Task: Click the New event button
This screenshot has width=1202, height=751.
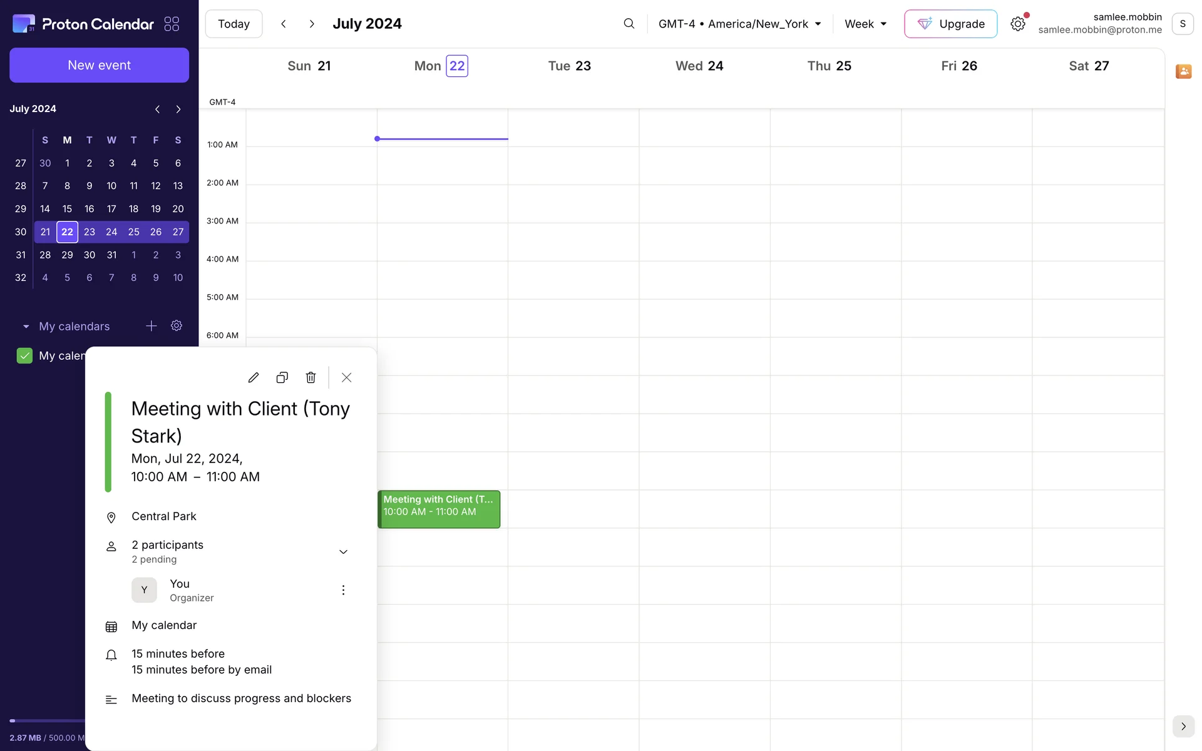Action: point(99,65)
